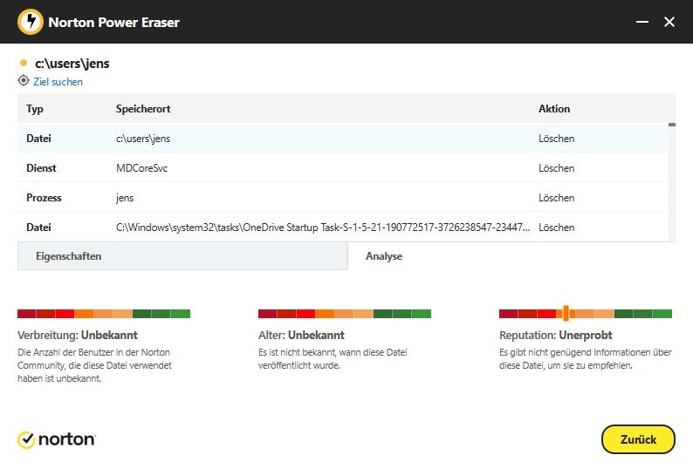Click Löschen action for OneDrive Startup Task
Image resolution: width=693 pixels, height=462 pixels.
556,227
